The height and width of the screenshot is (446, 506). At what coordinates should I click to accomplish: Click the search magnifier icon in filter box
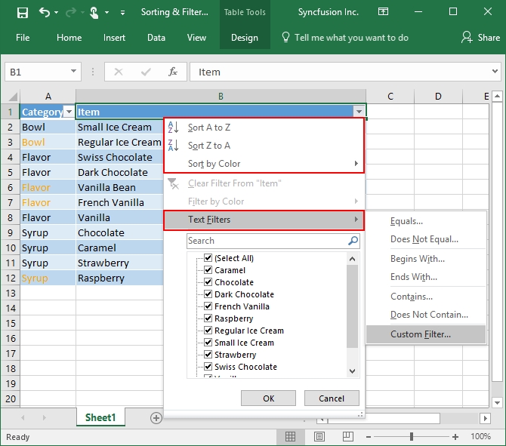353,241
